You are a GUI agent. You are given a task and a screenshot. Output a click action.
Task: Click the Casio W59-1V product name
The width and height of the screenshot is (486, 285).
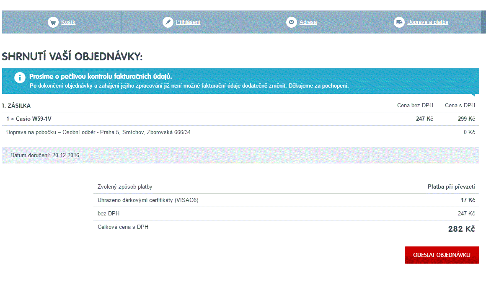pyautogui.click(x=29, y=119)
